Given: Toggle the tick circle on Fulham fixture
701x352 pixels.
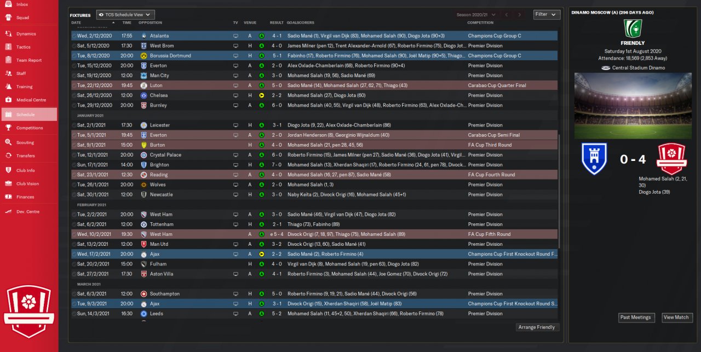Looking at the screenshot, I should tap(74, 264).
